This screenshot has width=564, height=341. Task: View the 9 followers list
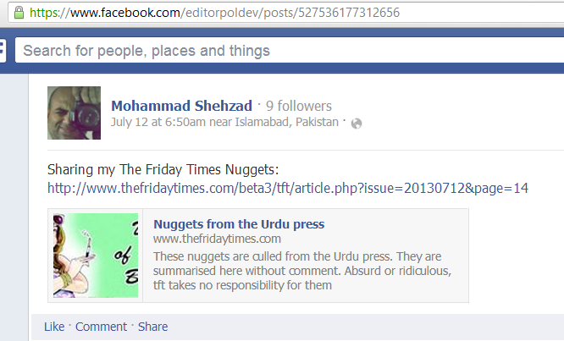click(x=299, y=106)
